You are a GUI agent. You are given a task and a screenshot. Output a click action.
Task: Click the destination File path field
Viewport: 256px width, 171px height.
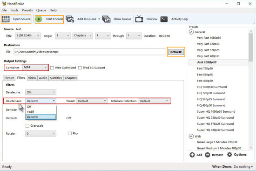coord(90,52)
